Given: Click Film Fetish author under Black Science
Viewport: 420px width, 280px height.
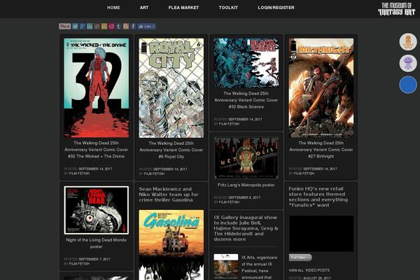Looking at the screenshot, I should (230, 124).
